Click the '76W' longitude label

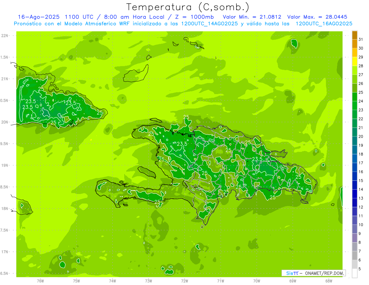click(x=40, y=281)
